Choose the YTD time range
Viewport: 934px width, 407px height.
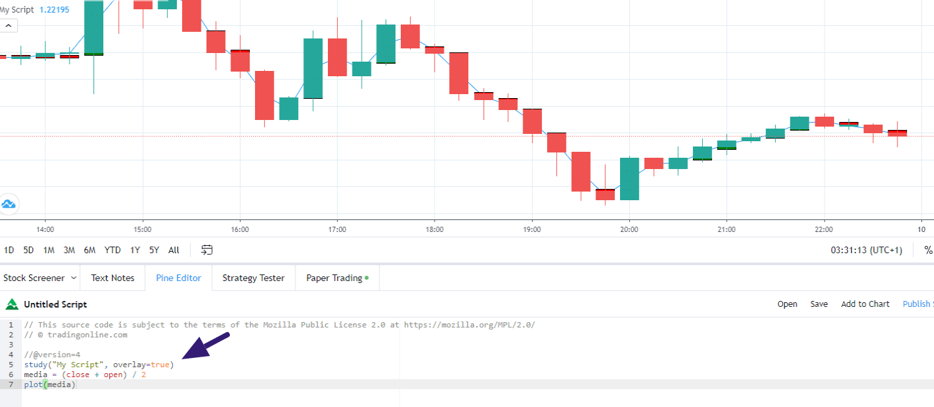pos(113,250)
